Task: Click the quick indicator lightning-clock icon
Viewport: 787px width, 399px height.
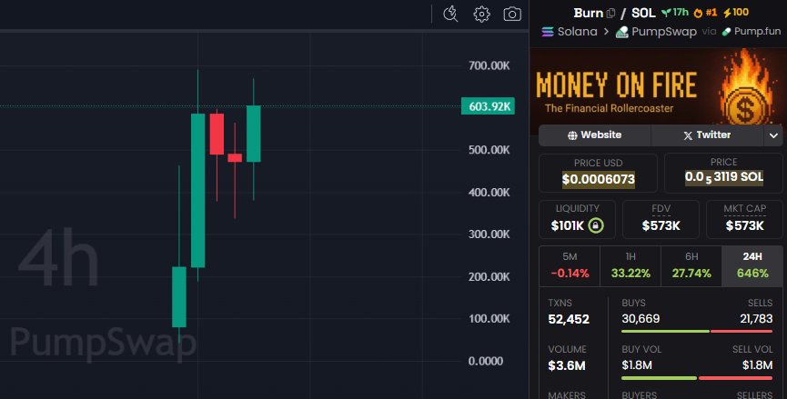Action: point(450,14)
